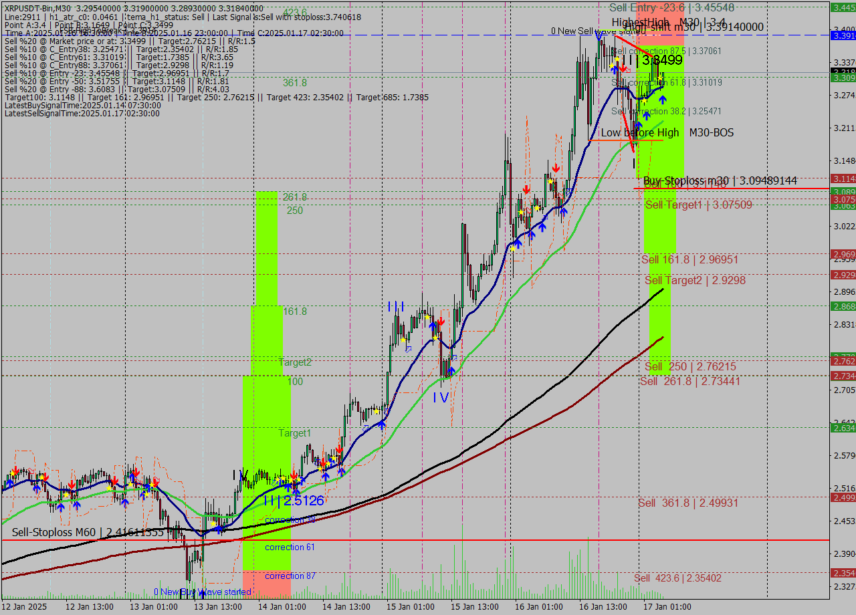Click the 'M30-BOS' label
This screenshot has width=856, height=615.
tap(712, 132)
